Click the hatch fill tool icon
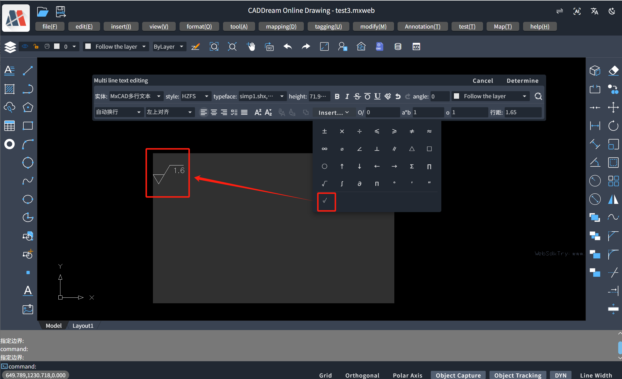The image size is (622, 379). pos(9,89)
